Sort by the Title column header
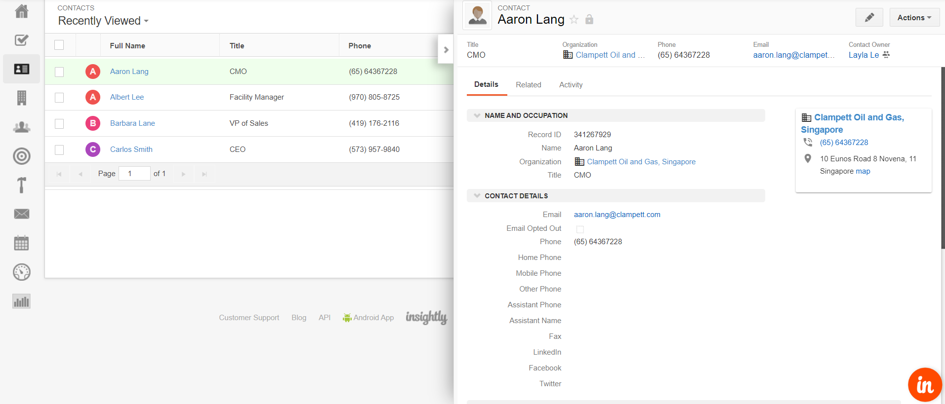The height and width of the screenshot is (404, 945). click(237, 45)
